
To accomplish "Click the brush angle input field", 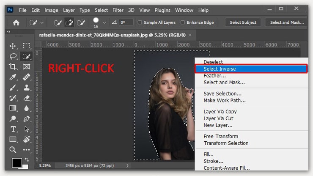I will click(x=125, y=22).
